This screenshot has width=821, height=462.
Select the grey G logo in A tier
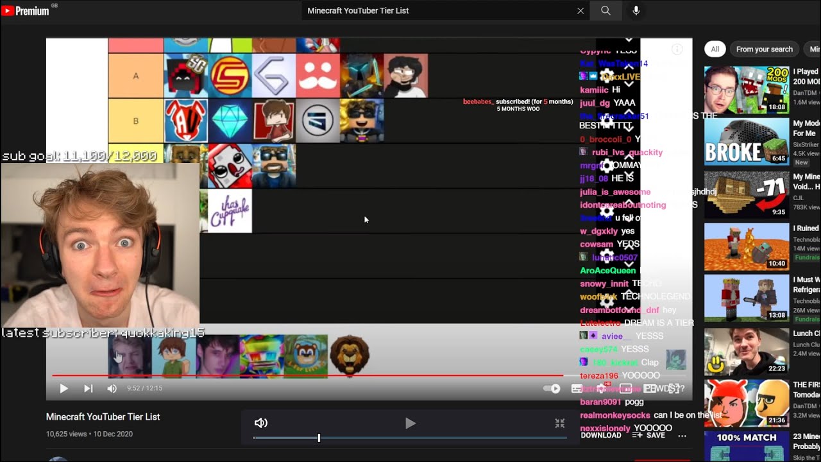[274, 76]
